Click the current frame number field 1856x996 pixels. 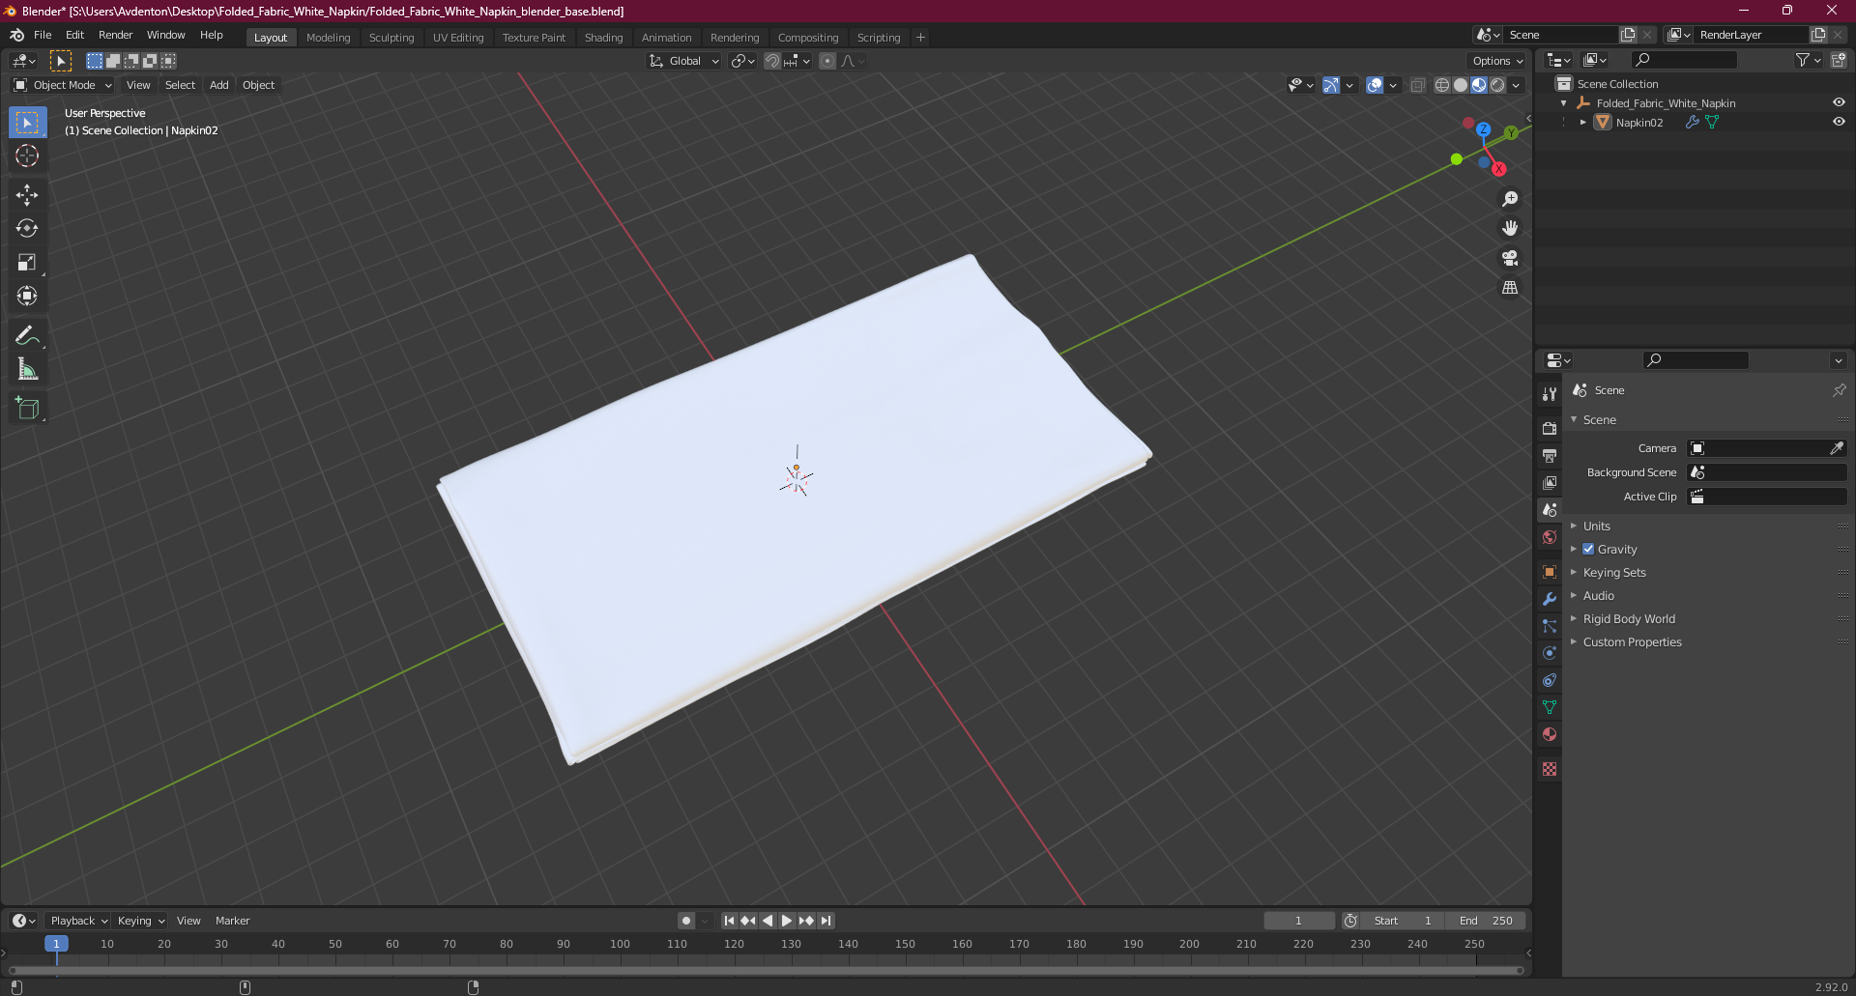click(1298, 921)
